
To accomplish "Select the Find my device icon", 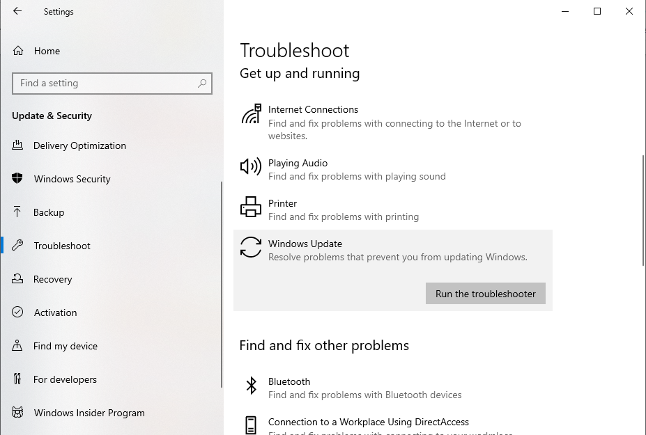I will (17, 345).
